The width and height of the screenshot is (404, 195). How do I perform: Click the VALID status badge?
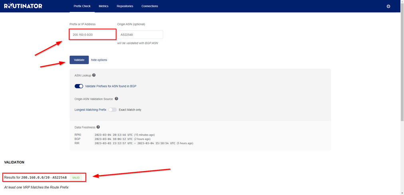[76, 177]
